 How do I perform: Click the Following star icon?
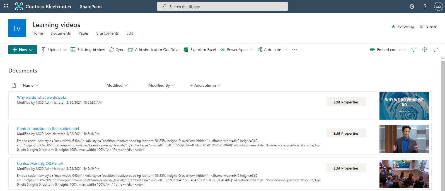pos(393,26)
